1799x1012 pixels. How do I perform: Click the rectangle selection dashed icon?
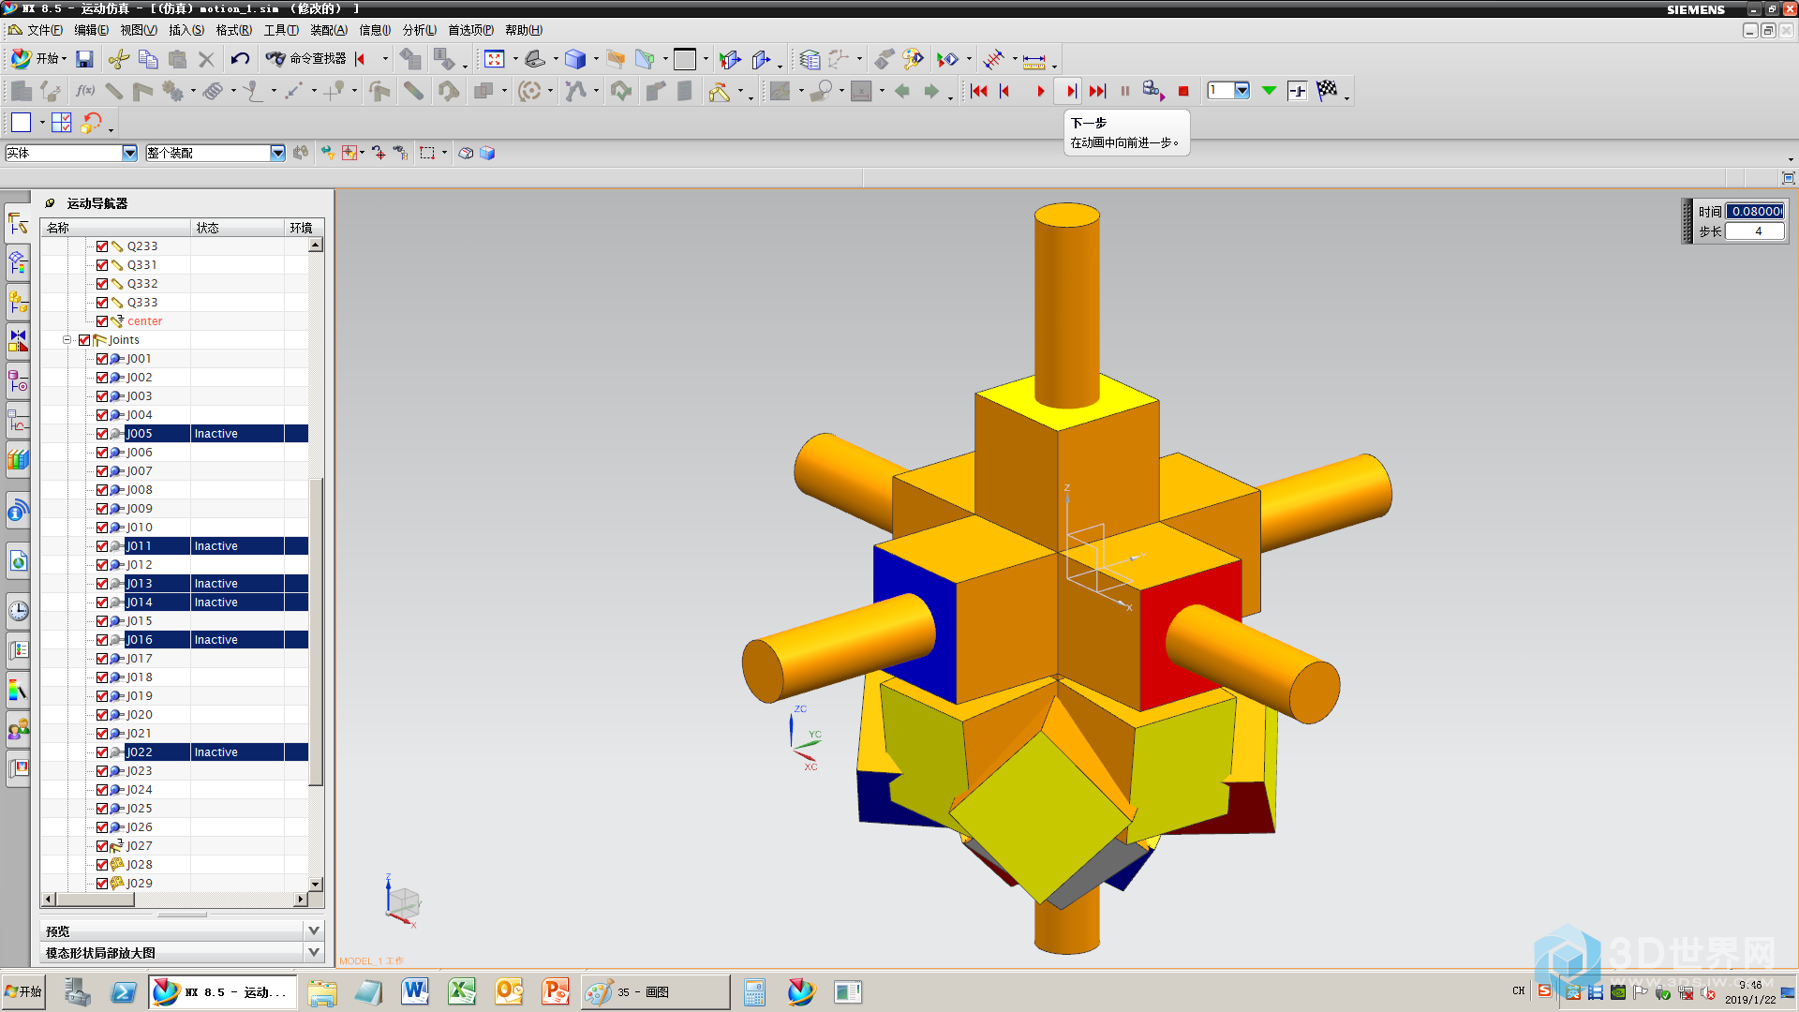pyautogui.click(x=427, y=153)
